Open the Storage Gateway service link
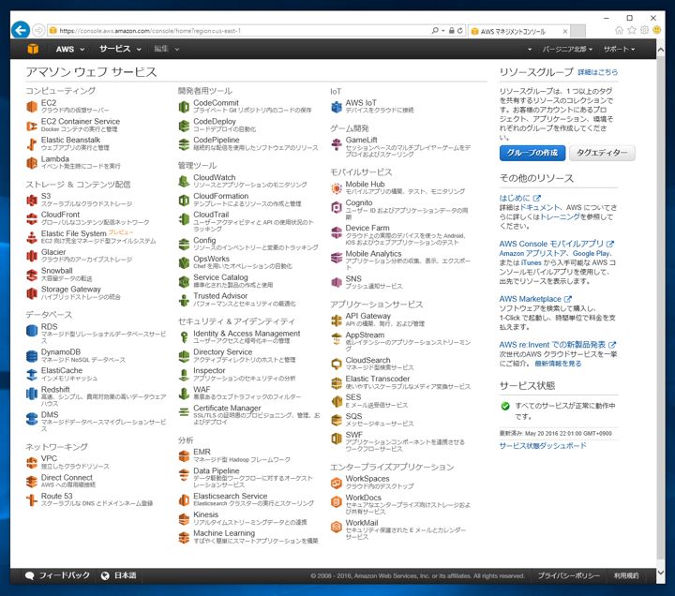 pos(71,290)
